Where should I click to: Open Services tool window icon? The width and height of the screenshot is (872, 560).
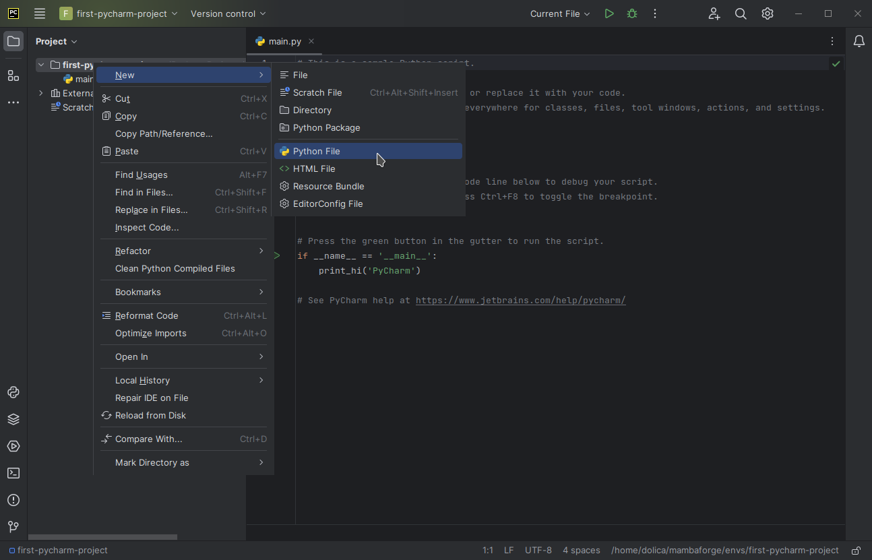coord(13,446)
